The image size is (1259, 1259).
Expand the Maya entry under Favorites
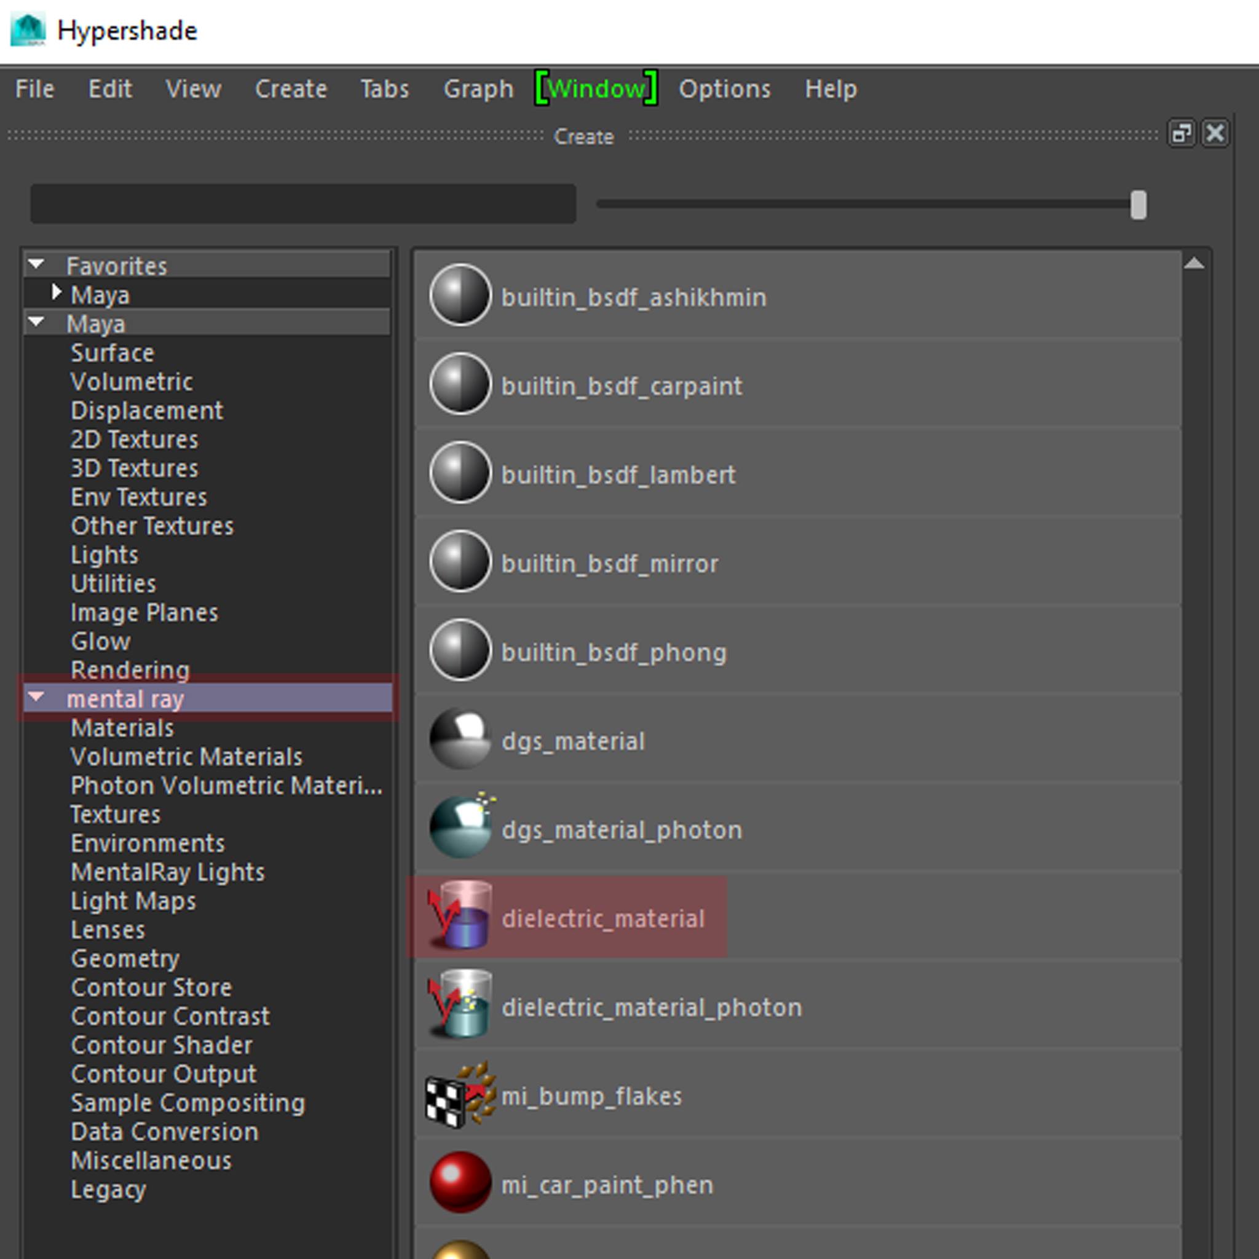pos(57,293)
